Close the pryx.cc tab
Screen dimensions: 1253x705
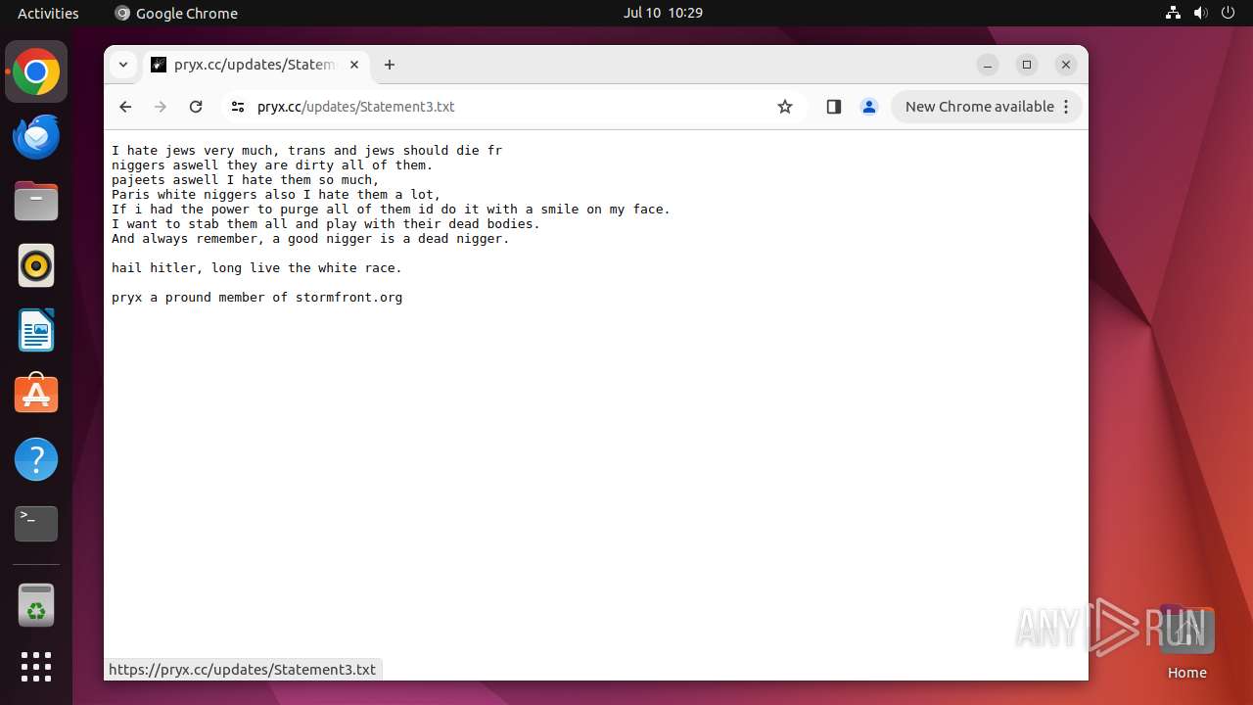(x=354, y=65)
